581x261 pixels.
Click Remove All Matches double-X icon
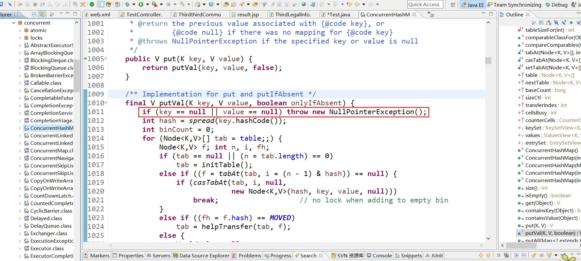click(506, 255)
